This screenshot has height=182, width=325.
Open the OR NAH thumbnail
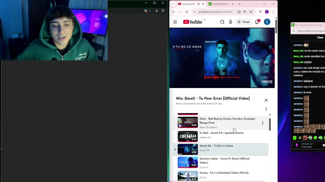tap(188, 136)
